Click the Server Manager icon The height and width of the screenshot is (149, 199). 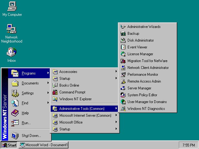tap(123, 88)
